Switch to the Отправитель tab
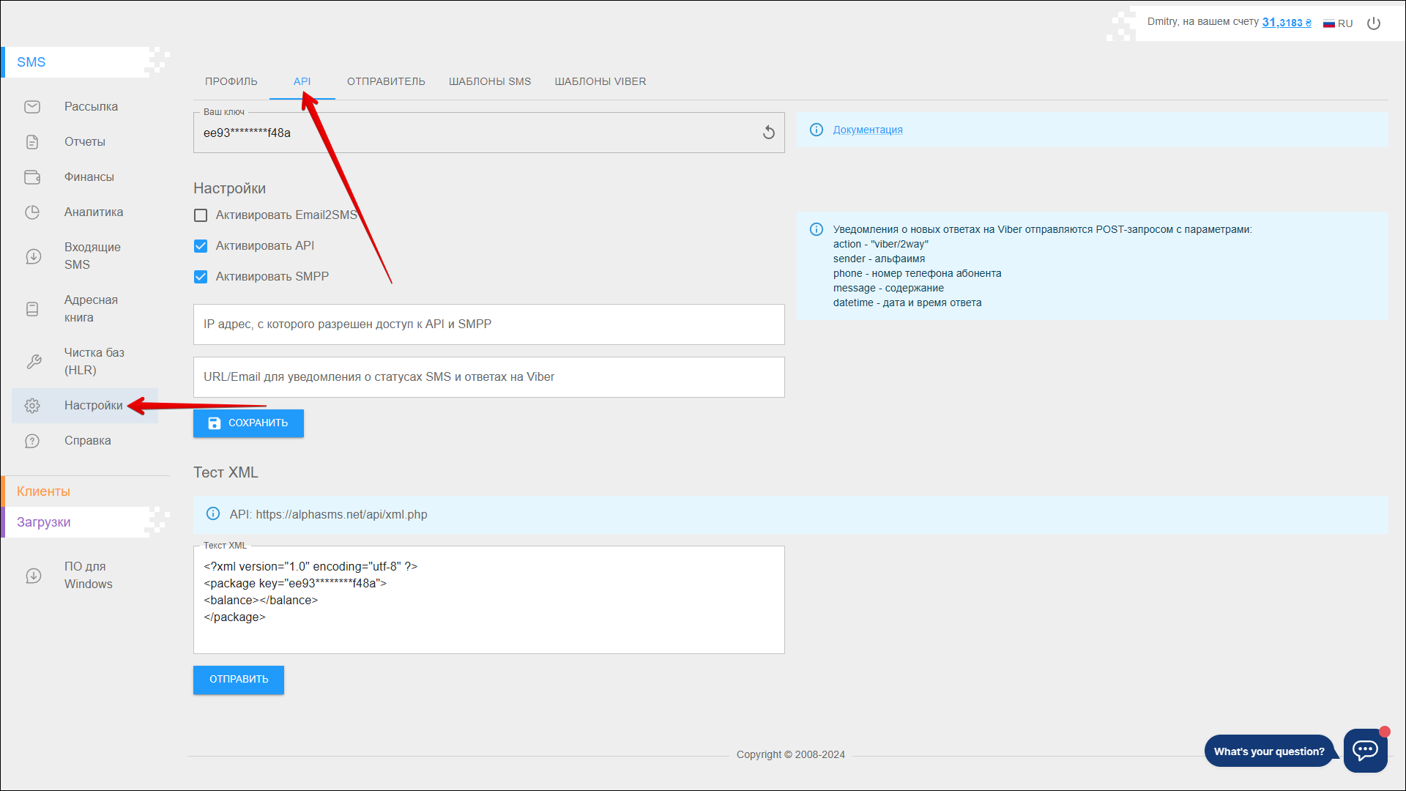 pos(386,81)
